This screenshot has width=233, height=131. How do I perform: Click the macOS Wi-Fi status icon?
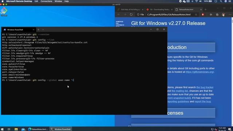click(197, 1)
